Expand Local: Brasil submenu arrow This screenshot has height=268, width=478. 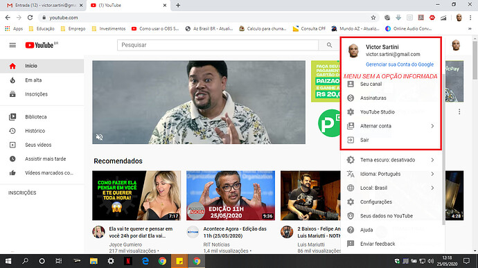(x=432, y=188)
